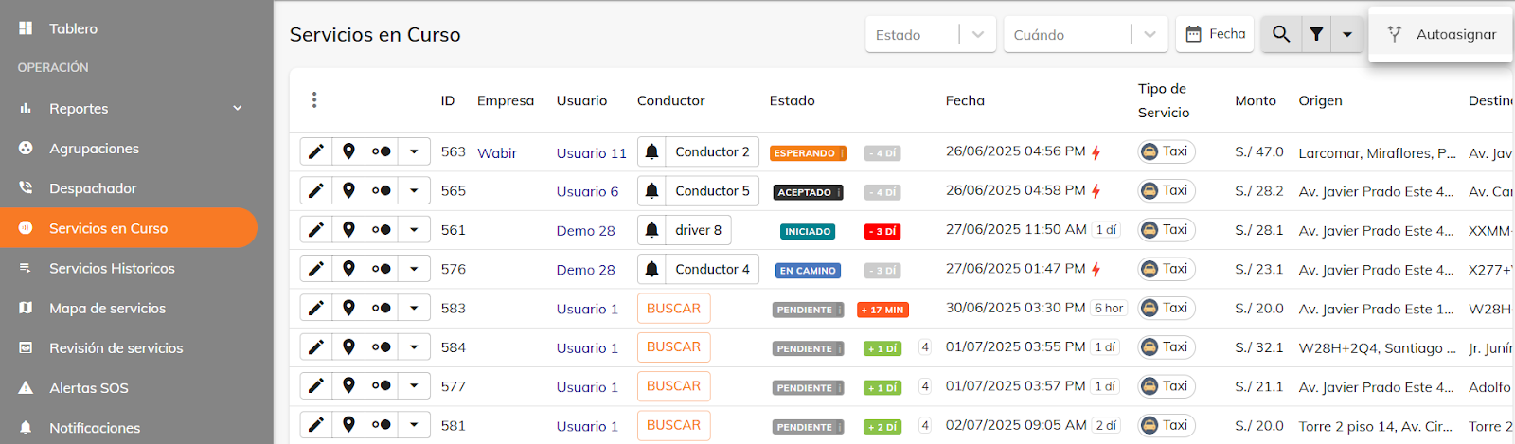Click the lightning bolt for service 563
The width and height of the screenshot is (1515, 444).
pyautogui.click(x=1096, y=152)
